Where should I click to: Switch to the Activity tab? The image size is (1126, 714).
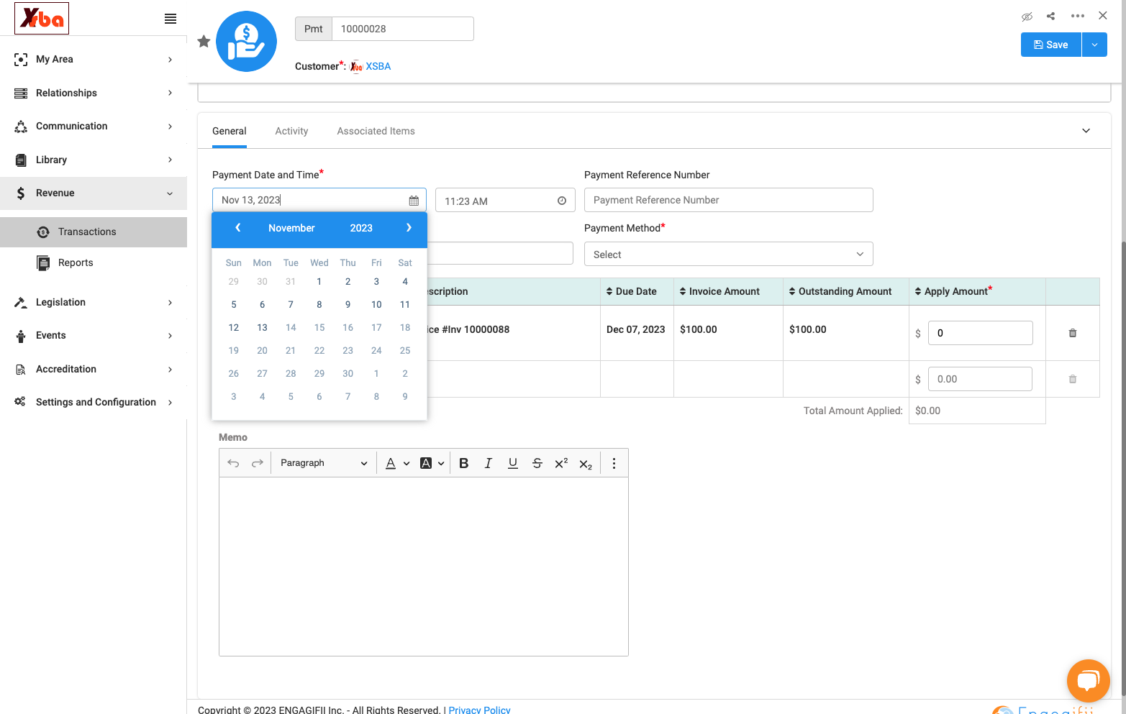pyautogui.click(x=291, y=131)
